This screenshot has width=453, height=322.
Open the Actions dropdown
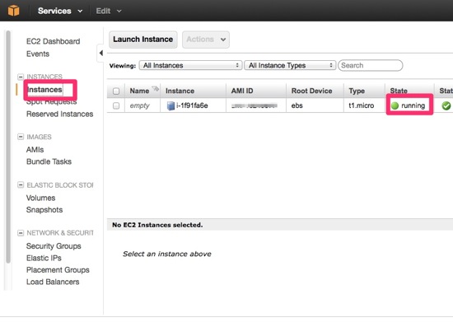coord(206,40)
